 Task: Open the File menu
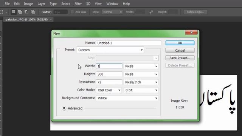(x=7, y=4)
